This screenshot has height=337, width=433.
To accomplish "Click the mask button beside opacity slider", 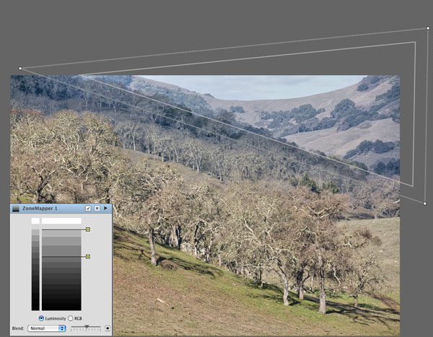I will click(x=108, y=328).
